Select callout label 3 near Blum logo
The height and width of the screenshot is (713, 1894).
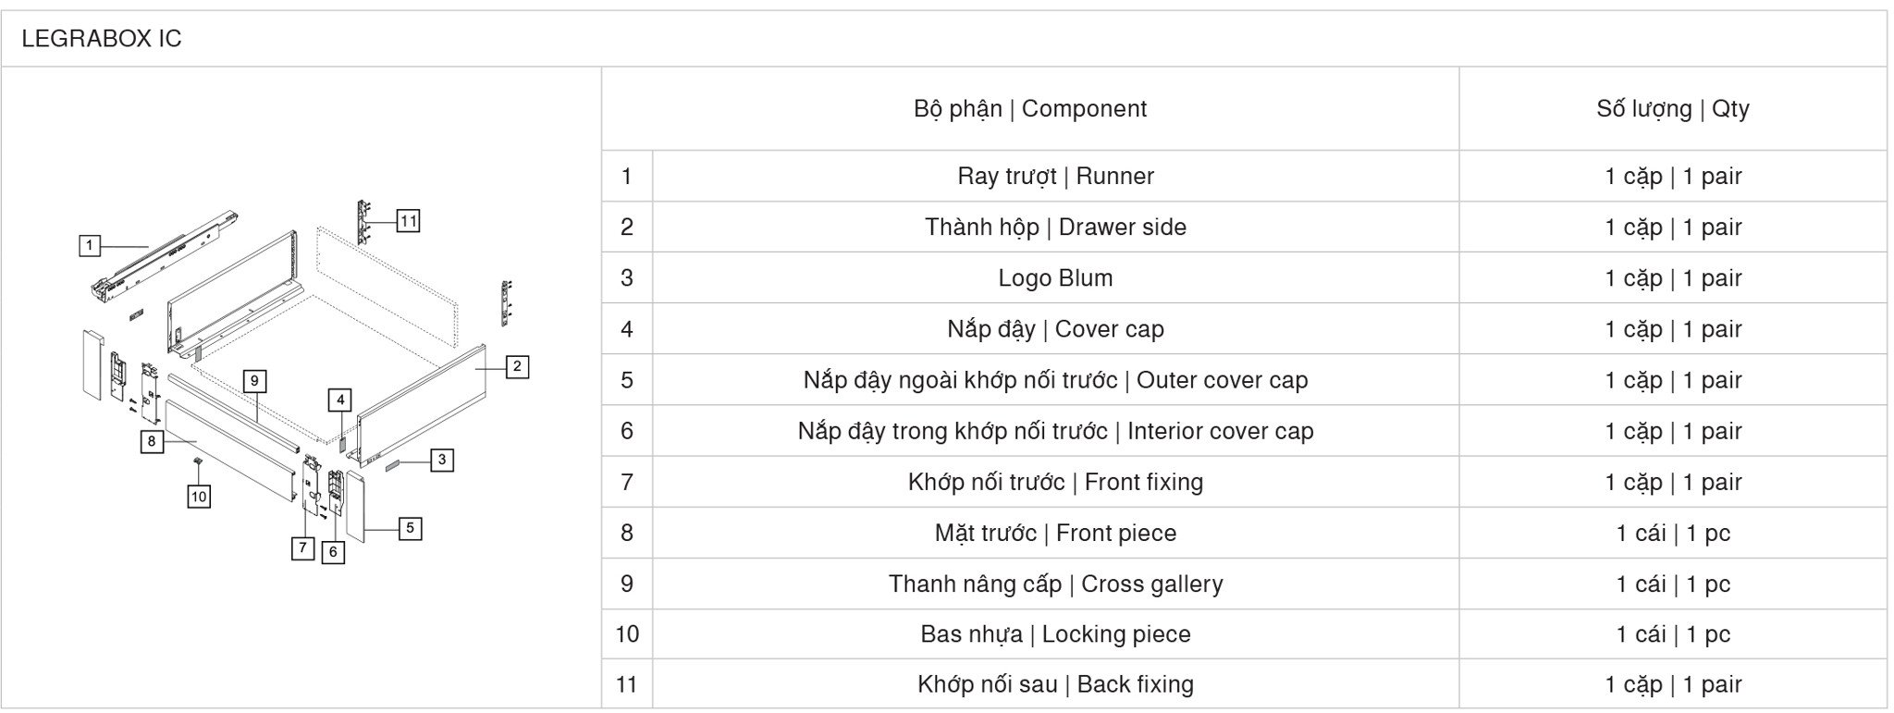442,460
